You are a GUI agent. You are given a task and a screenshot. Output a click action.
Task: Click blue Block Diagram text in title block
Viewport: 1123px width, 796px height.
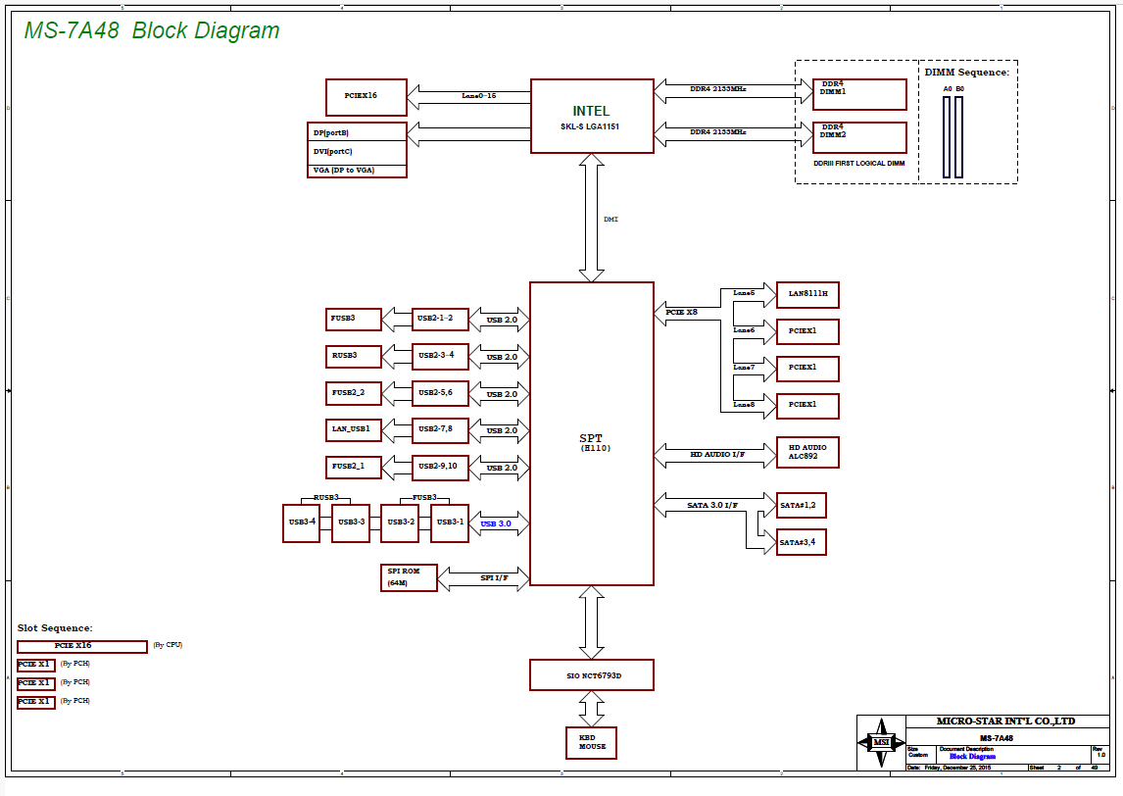972,756
